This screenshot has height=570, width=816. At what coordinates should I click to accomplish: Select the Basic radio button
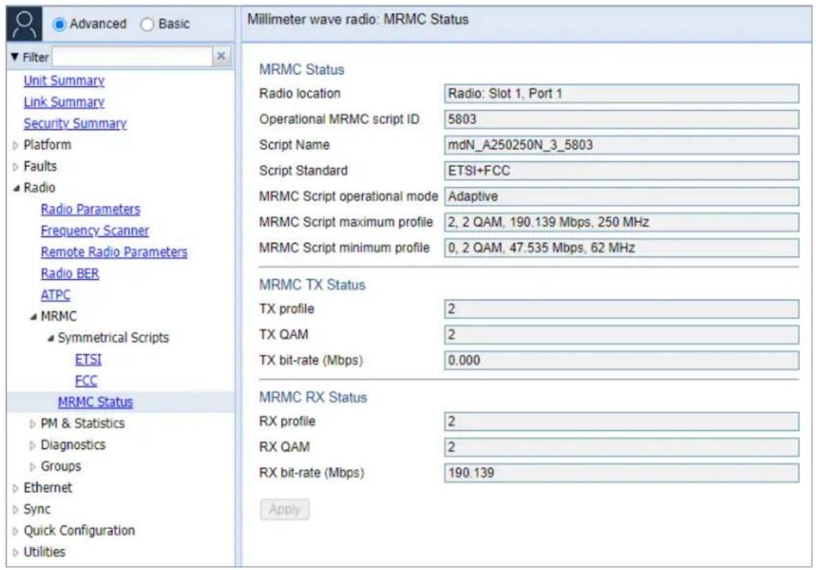click(148, 24)
